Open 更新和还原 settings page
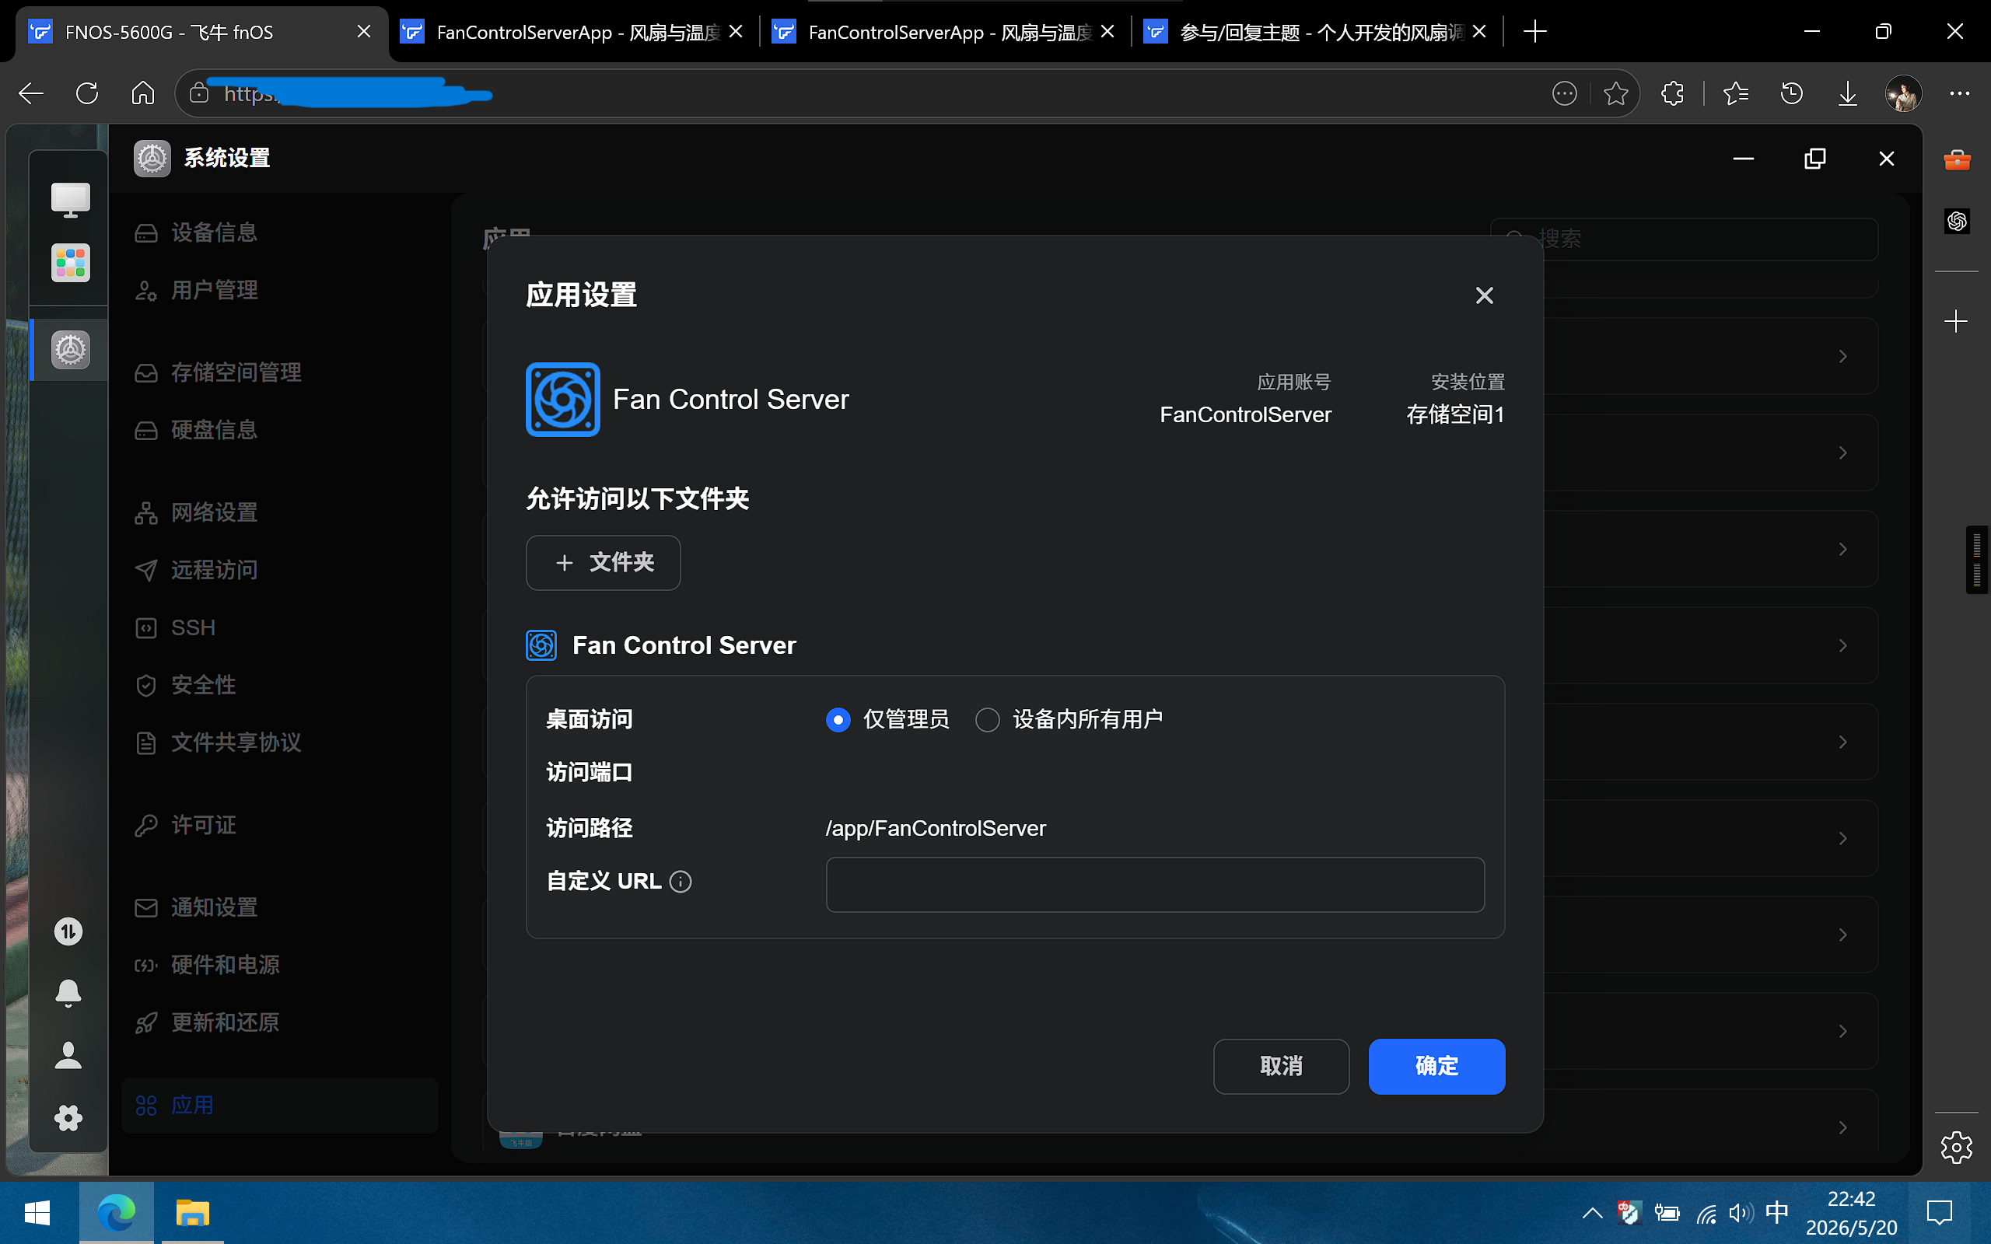This screenshot has width=1991, height=1244. coord(280,1022)
